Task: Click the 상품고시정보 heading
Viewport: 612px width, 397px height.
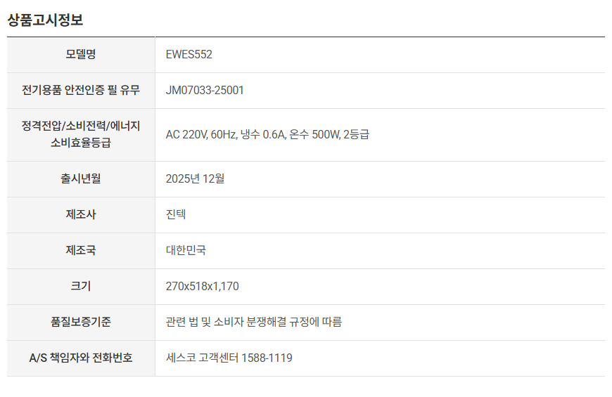Action: tap(45, 20)
